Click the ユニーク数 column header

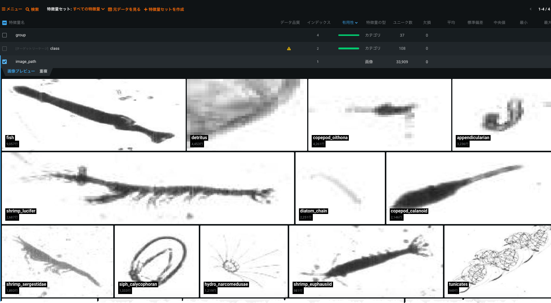402,23
